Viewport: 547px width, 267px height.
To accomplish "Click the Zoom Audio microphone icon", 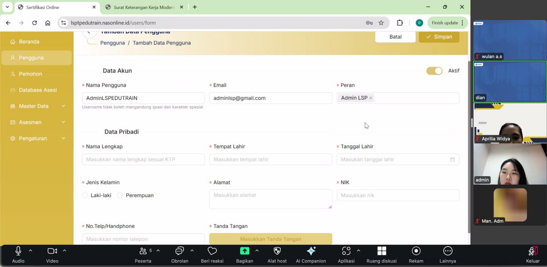I will tap(18, 251).
